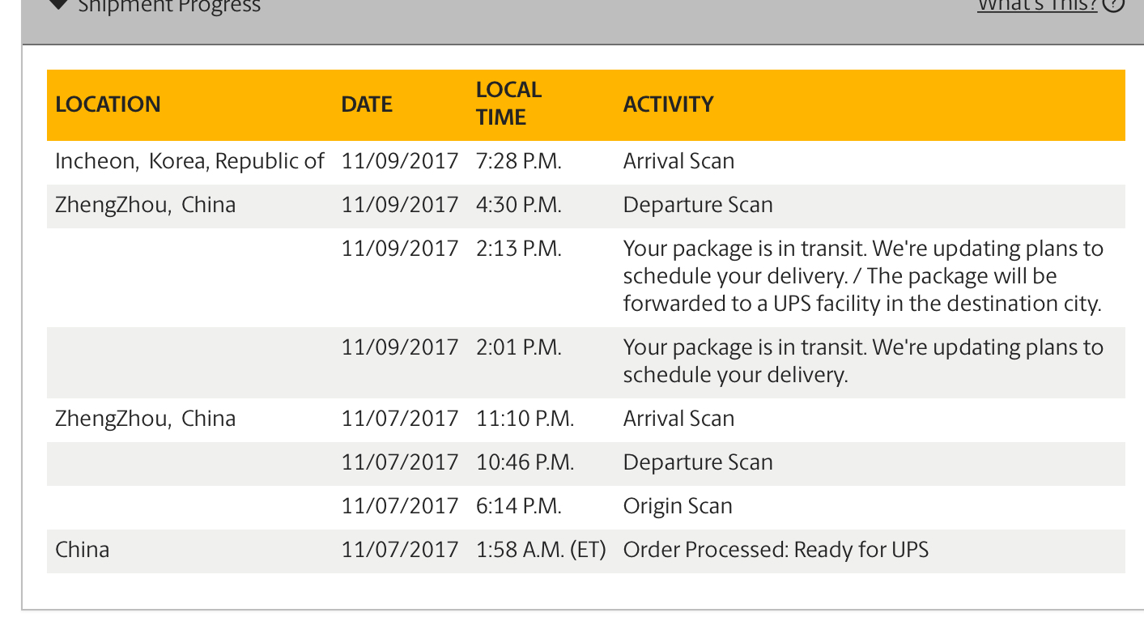Click the Origin Scan activity text
This screenshot has height=617, width=1144.
click(678, 506)
